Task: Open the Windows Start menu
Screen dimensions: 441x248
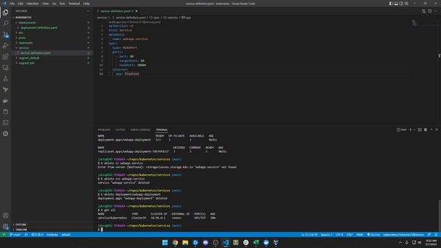Action: (x=165, y=242)
